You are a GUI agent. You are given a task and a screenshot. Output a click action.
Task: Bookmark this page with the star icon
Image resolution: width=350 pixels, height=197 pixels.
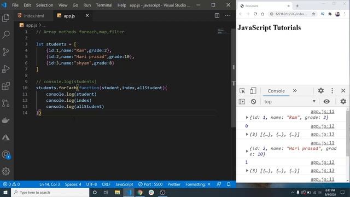[313, 14]
